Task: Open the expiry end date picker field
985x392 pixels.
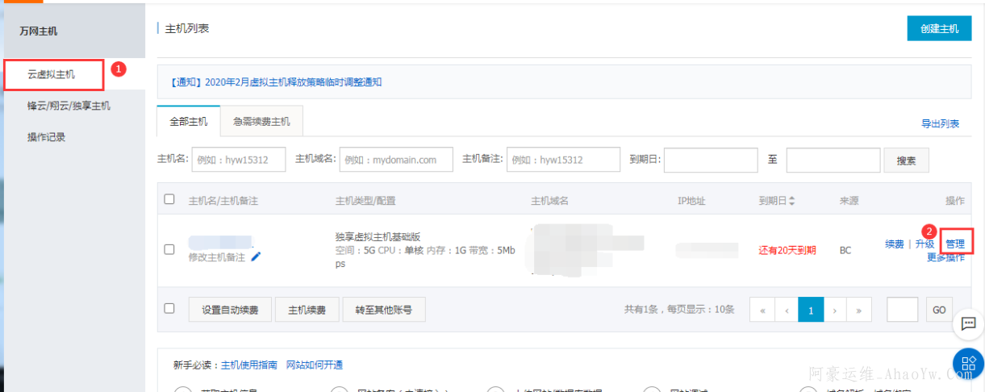Action: (x=833, y=160)
